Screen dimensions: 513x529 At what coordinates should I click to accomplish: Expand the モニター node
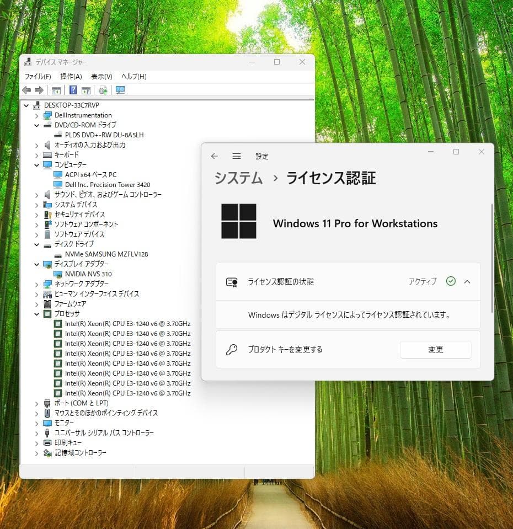(36, 423)
